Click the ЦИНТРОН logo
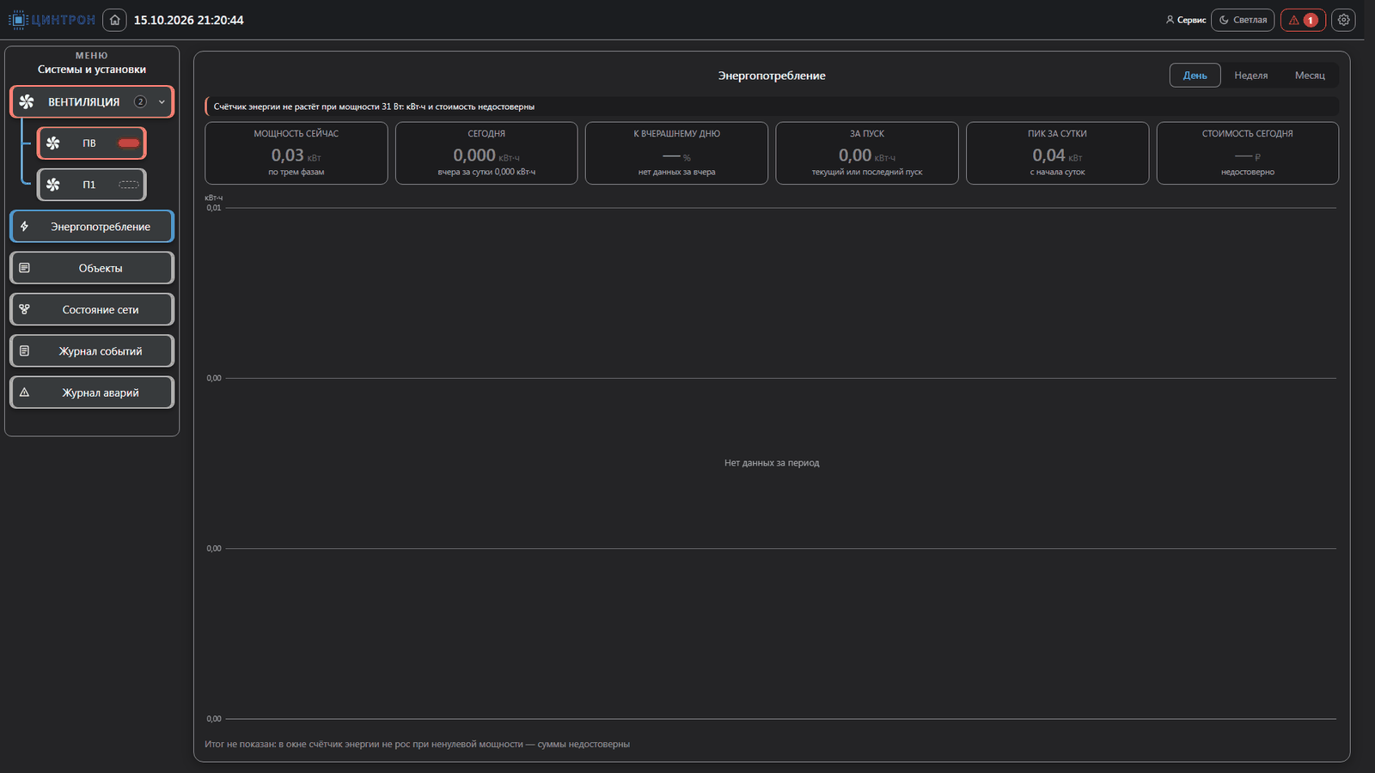The width and height of the screenshot is (1375, 773). (52, 20)
